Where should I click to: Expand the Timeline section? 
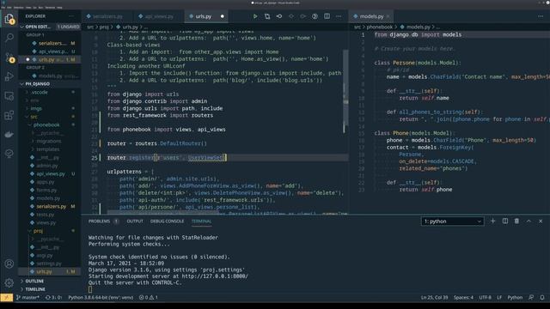click(35, 289)
